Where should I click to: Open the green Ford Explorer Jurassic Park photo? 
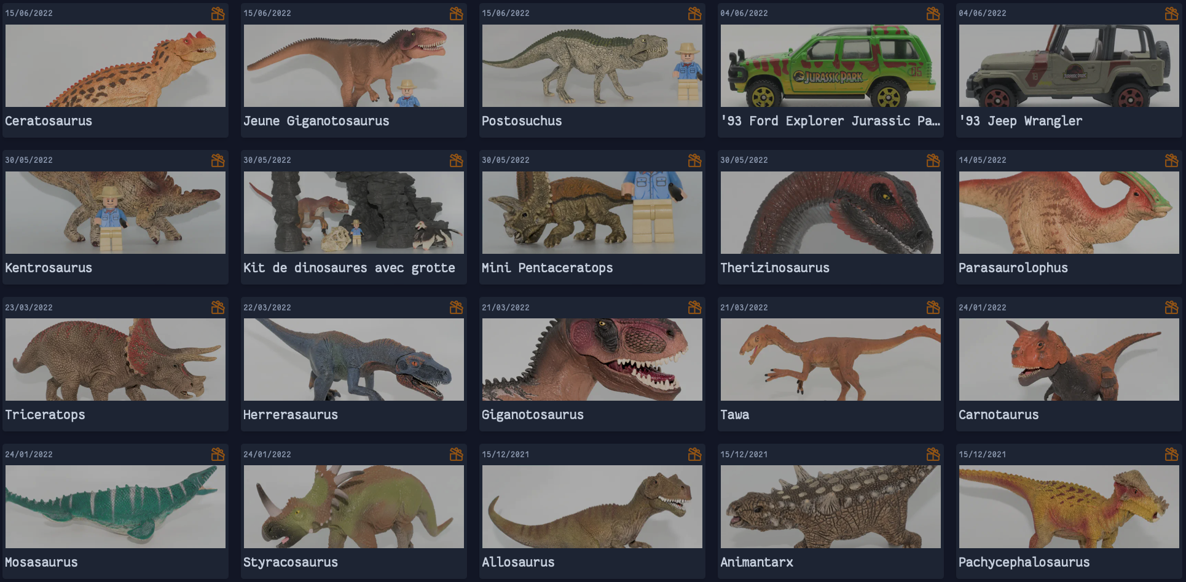click(x=830, y=66)
